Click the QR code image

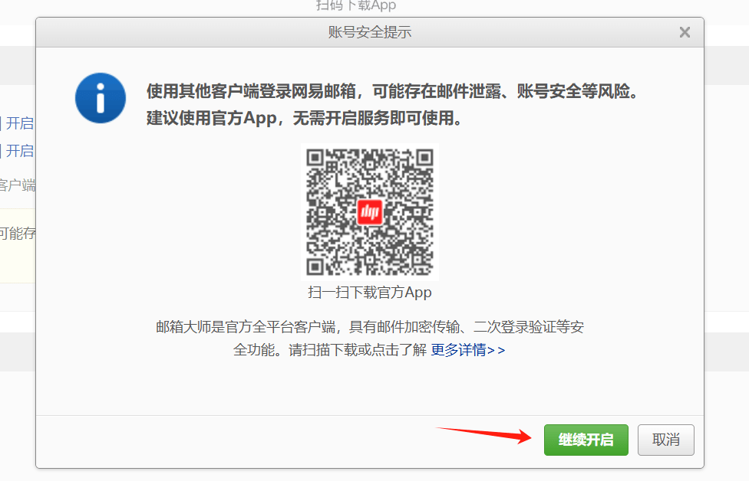(x=370, y=211)
